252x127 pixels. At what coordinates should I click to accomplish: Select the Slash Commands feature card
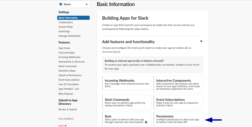point(127,102)
